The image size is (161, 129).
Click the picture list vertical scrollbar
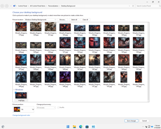[x=148, y=75]
